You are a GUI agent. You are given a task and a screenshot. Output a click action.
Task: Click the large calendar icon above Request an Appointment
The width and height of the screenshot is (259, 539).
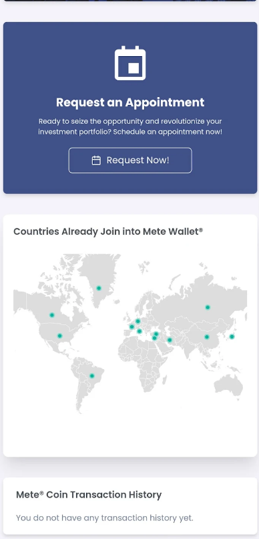click(130, 63)
